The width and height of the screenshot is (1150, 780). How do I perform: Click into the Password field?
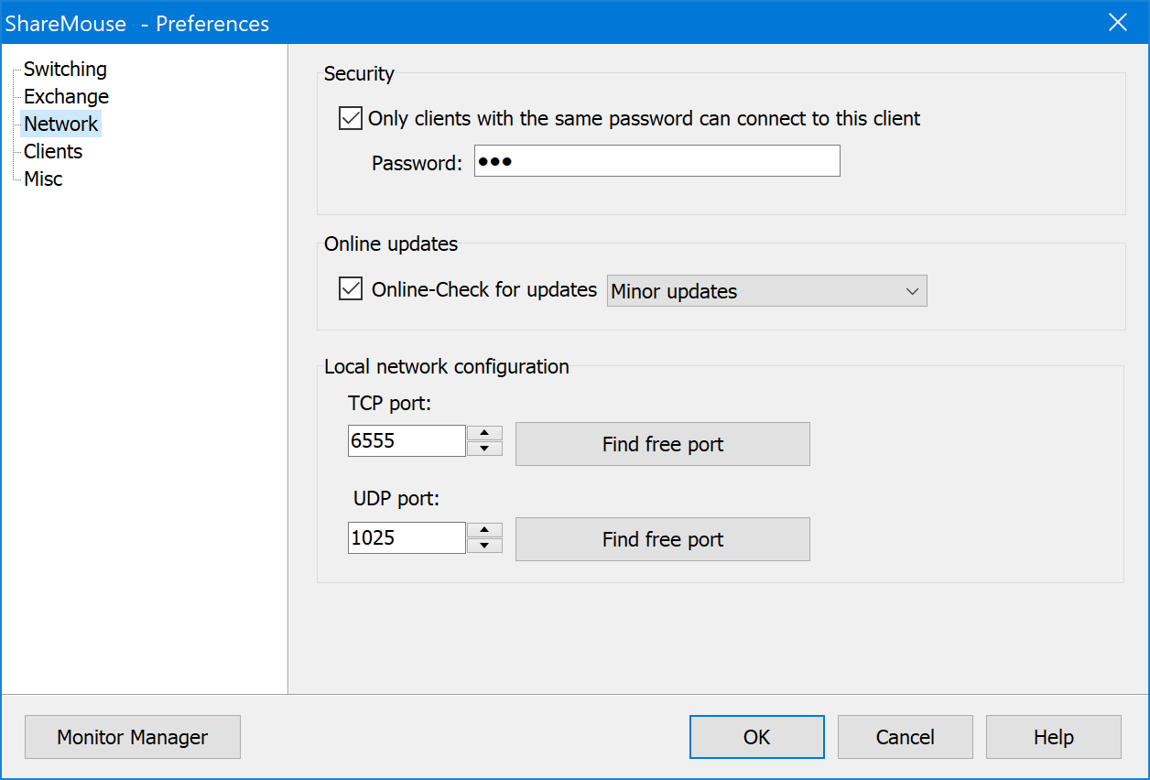pos(656,161)
